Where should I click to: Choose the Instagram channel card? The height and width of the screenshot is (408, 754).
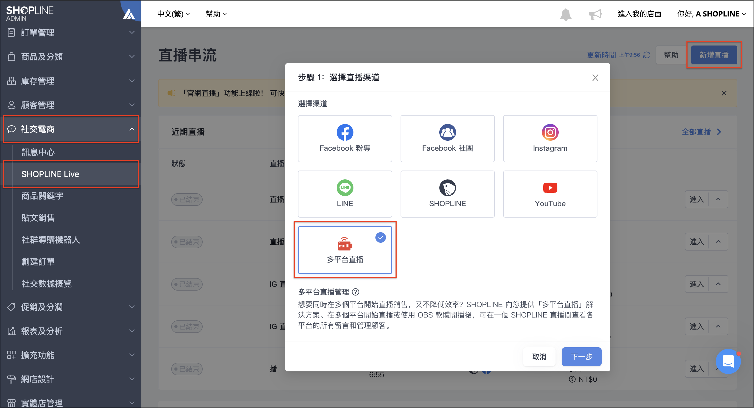pos(550,138)
